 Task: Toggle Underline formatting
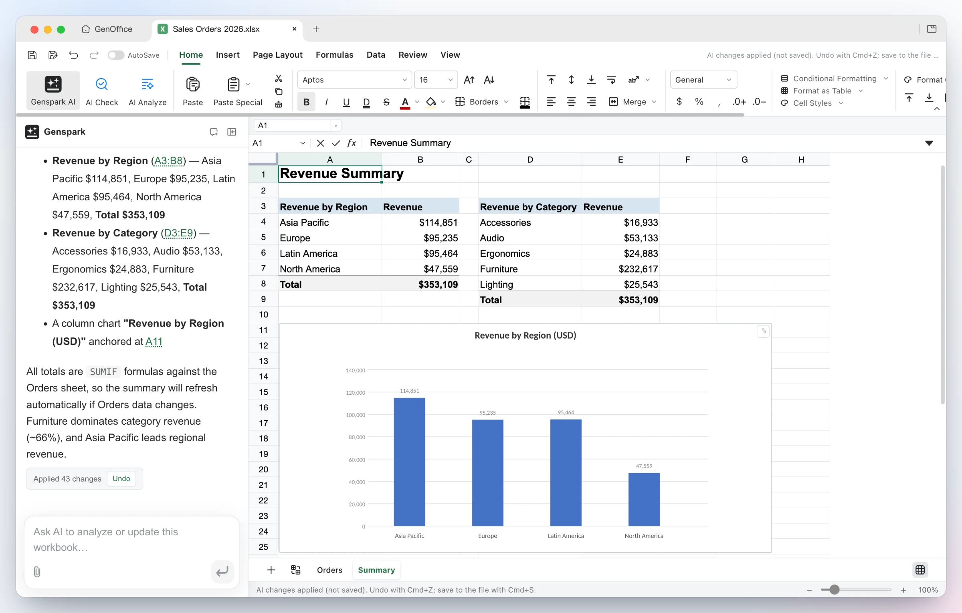point(346,102)
